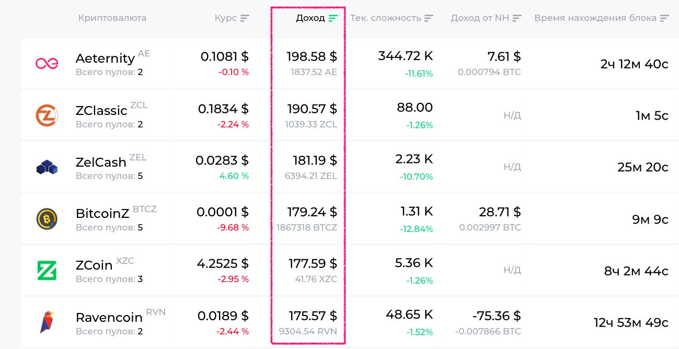Open the ZClassic coin name link
Viewport: 679px width, 349px height.
(x=101, y=110)
